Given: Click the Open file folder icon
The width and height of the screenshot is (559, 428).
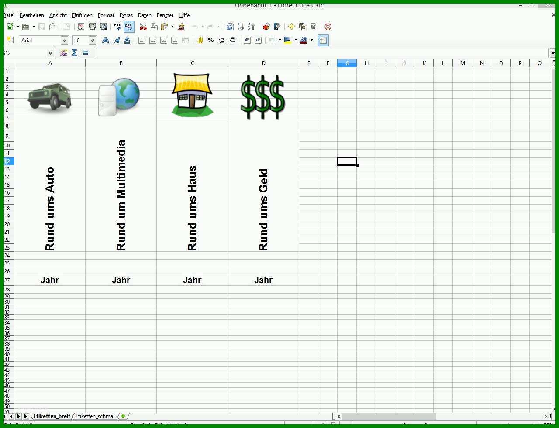Looking at the screenshot, I should (x=26, y=27).
